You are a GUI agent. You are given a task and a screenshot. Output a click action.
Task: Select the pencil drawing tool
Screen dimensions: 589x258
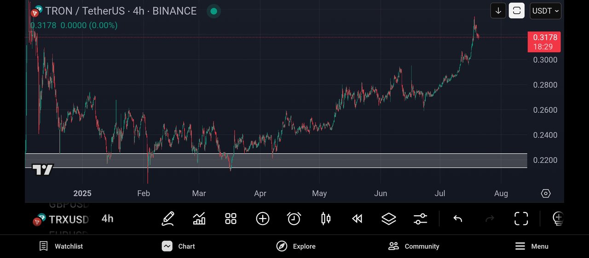point(168,219)
